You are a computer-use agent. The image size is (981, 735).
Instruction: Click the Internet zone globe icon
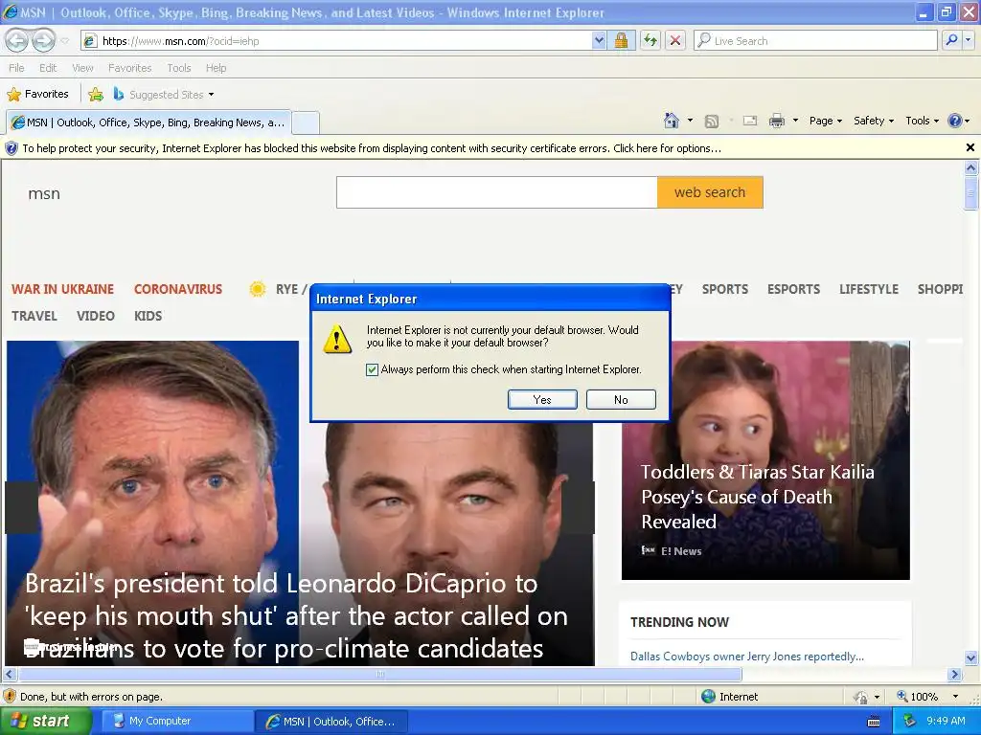(x=708, y=697)
